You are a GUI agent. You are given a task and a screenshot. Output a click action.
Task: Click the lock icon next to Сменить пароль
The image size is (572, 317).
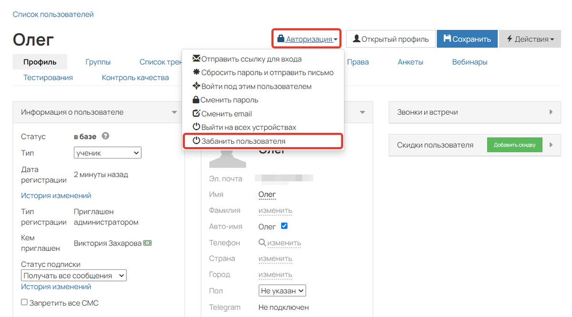coord(196,100)
